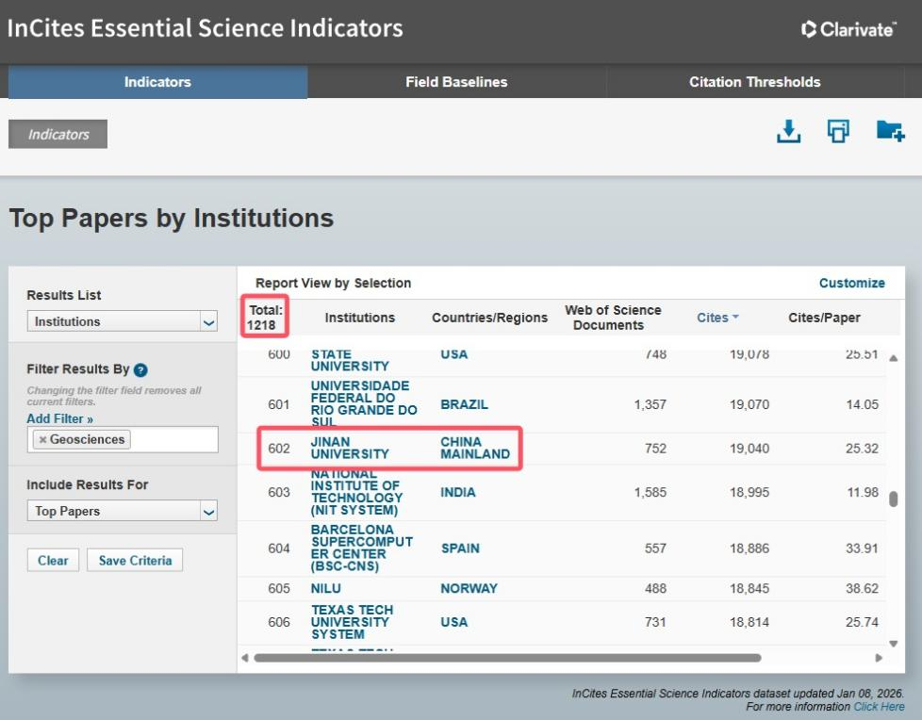Click the Customize link
Image resolution: width=922 pixels, height=720 pixels.
[x=851, y=283]
